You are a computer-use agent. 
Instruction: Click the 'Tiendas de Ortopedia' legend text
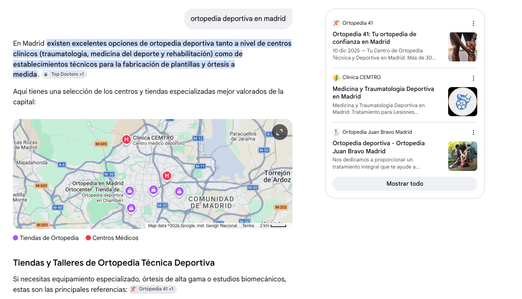49,238
